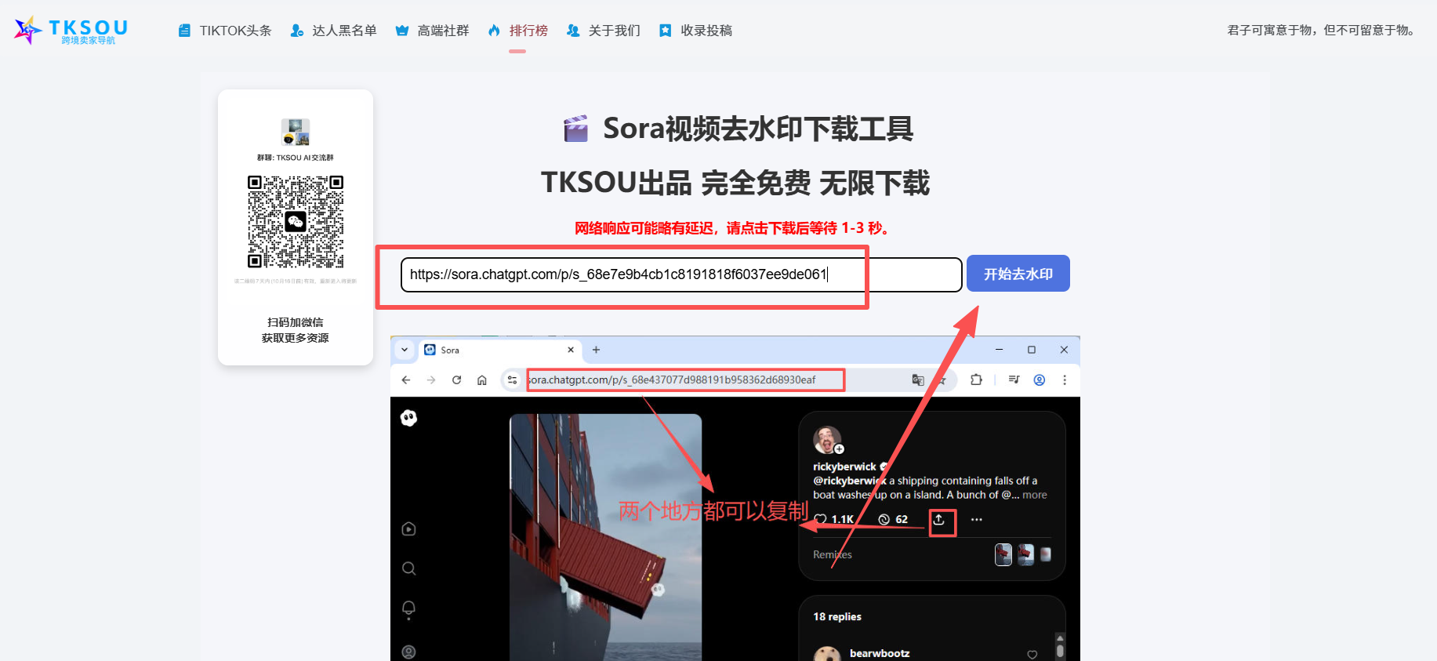
Task: Click the rickyberwick username
Action: pos(844,467)
